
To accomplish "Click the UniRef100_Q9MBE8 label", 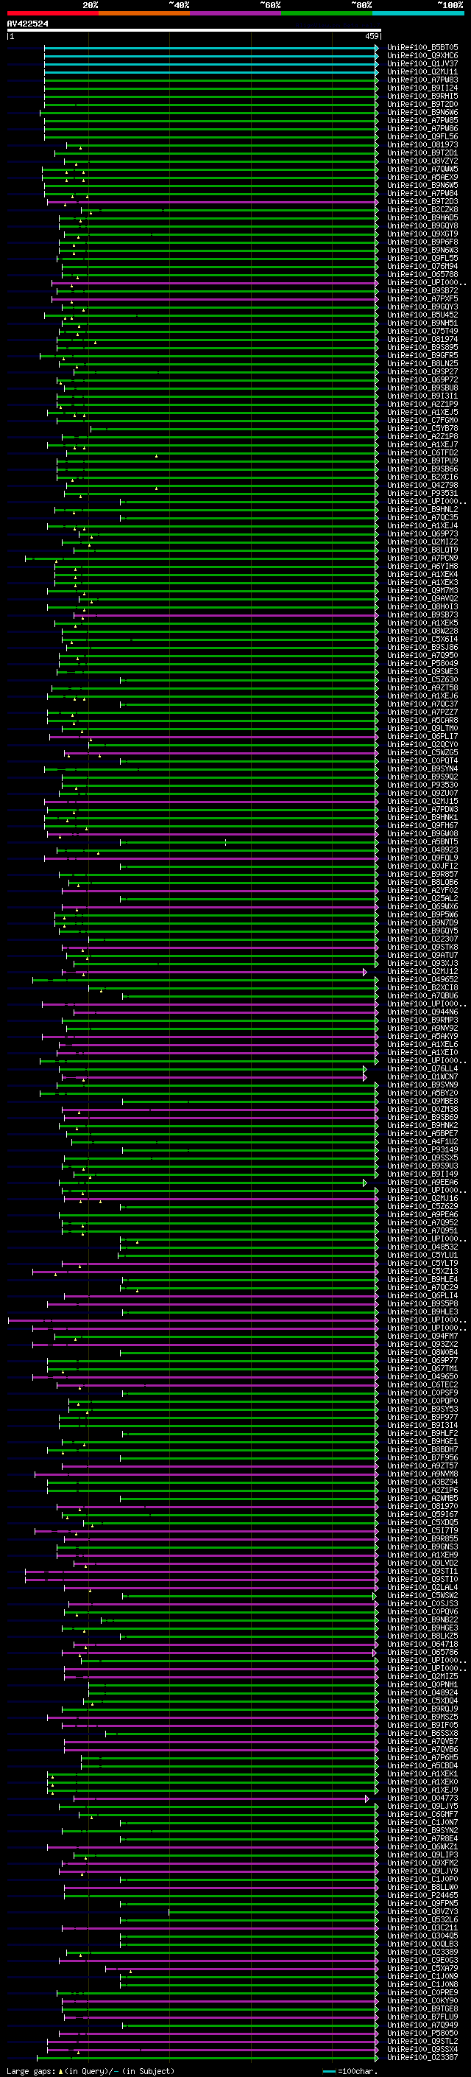I will coord(422,1101).
